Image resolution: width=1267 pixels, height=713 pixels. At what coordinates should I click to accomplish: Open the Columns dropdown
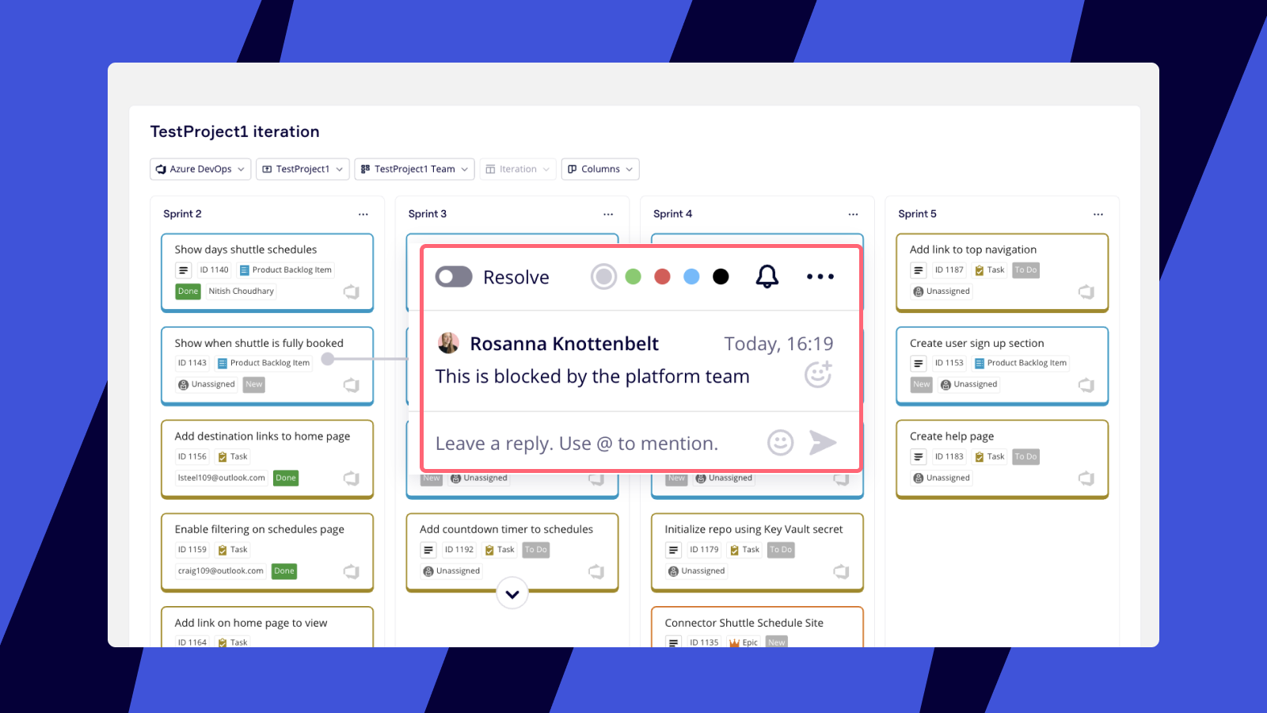click(x=599, y=169)
